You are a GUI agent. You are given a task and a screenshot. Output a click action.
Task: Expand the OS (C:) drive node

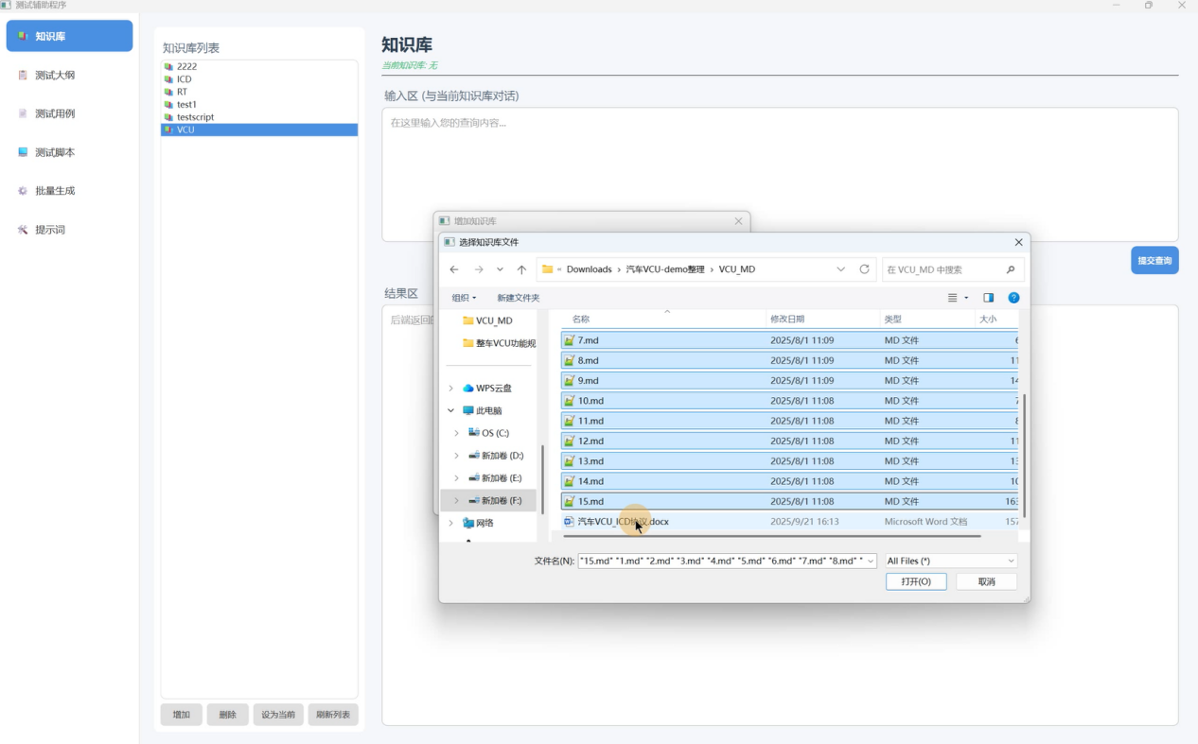[x=457, y=433]
